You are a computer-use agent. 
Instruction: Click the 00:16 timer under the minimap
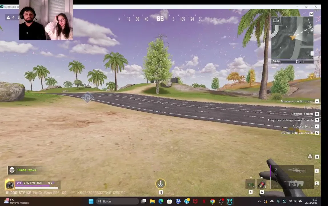pos(276,62)
